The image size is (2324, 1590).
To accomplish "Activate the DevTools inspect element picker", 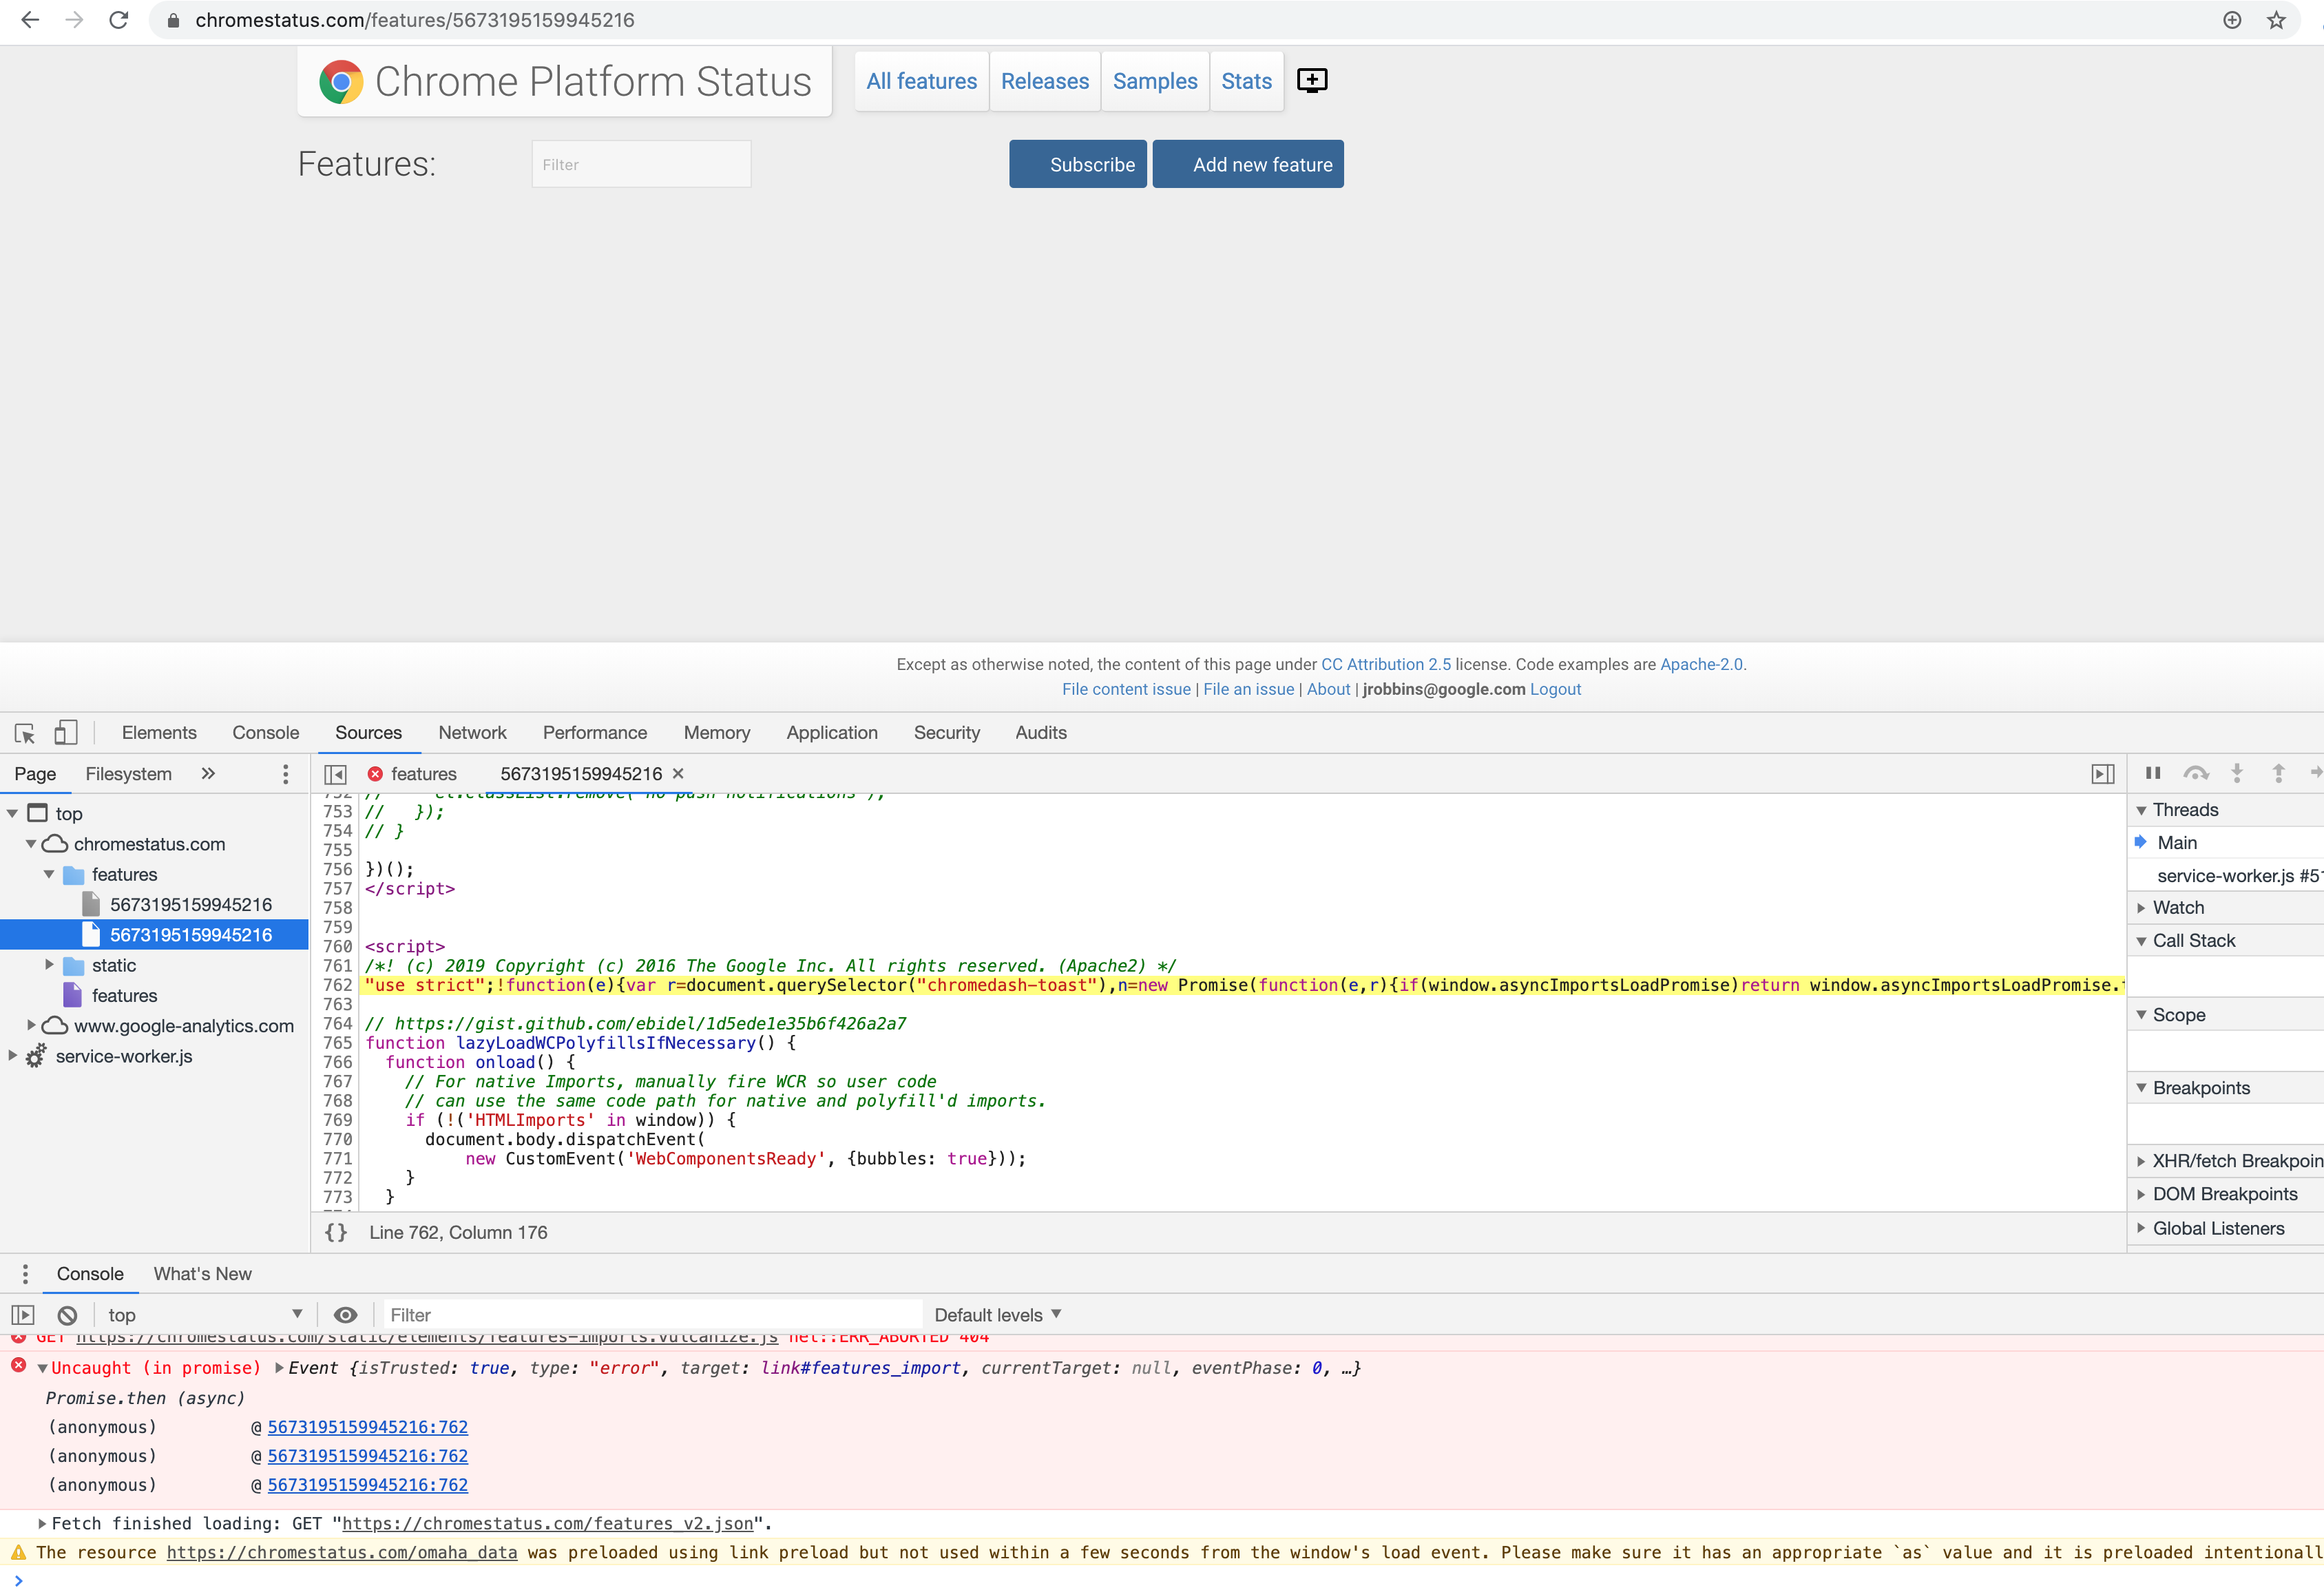I will click(x=25, y=733).
